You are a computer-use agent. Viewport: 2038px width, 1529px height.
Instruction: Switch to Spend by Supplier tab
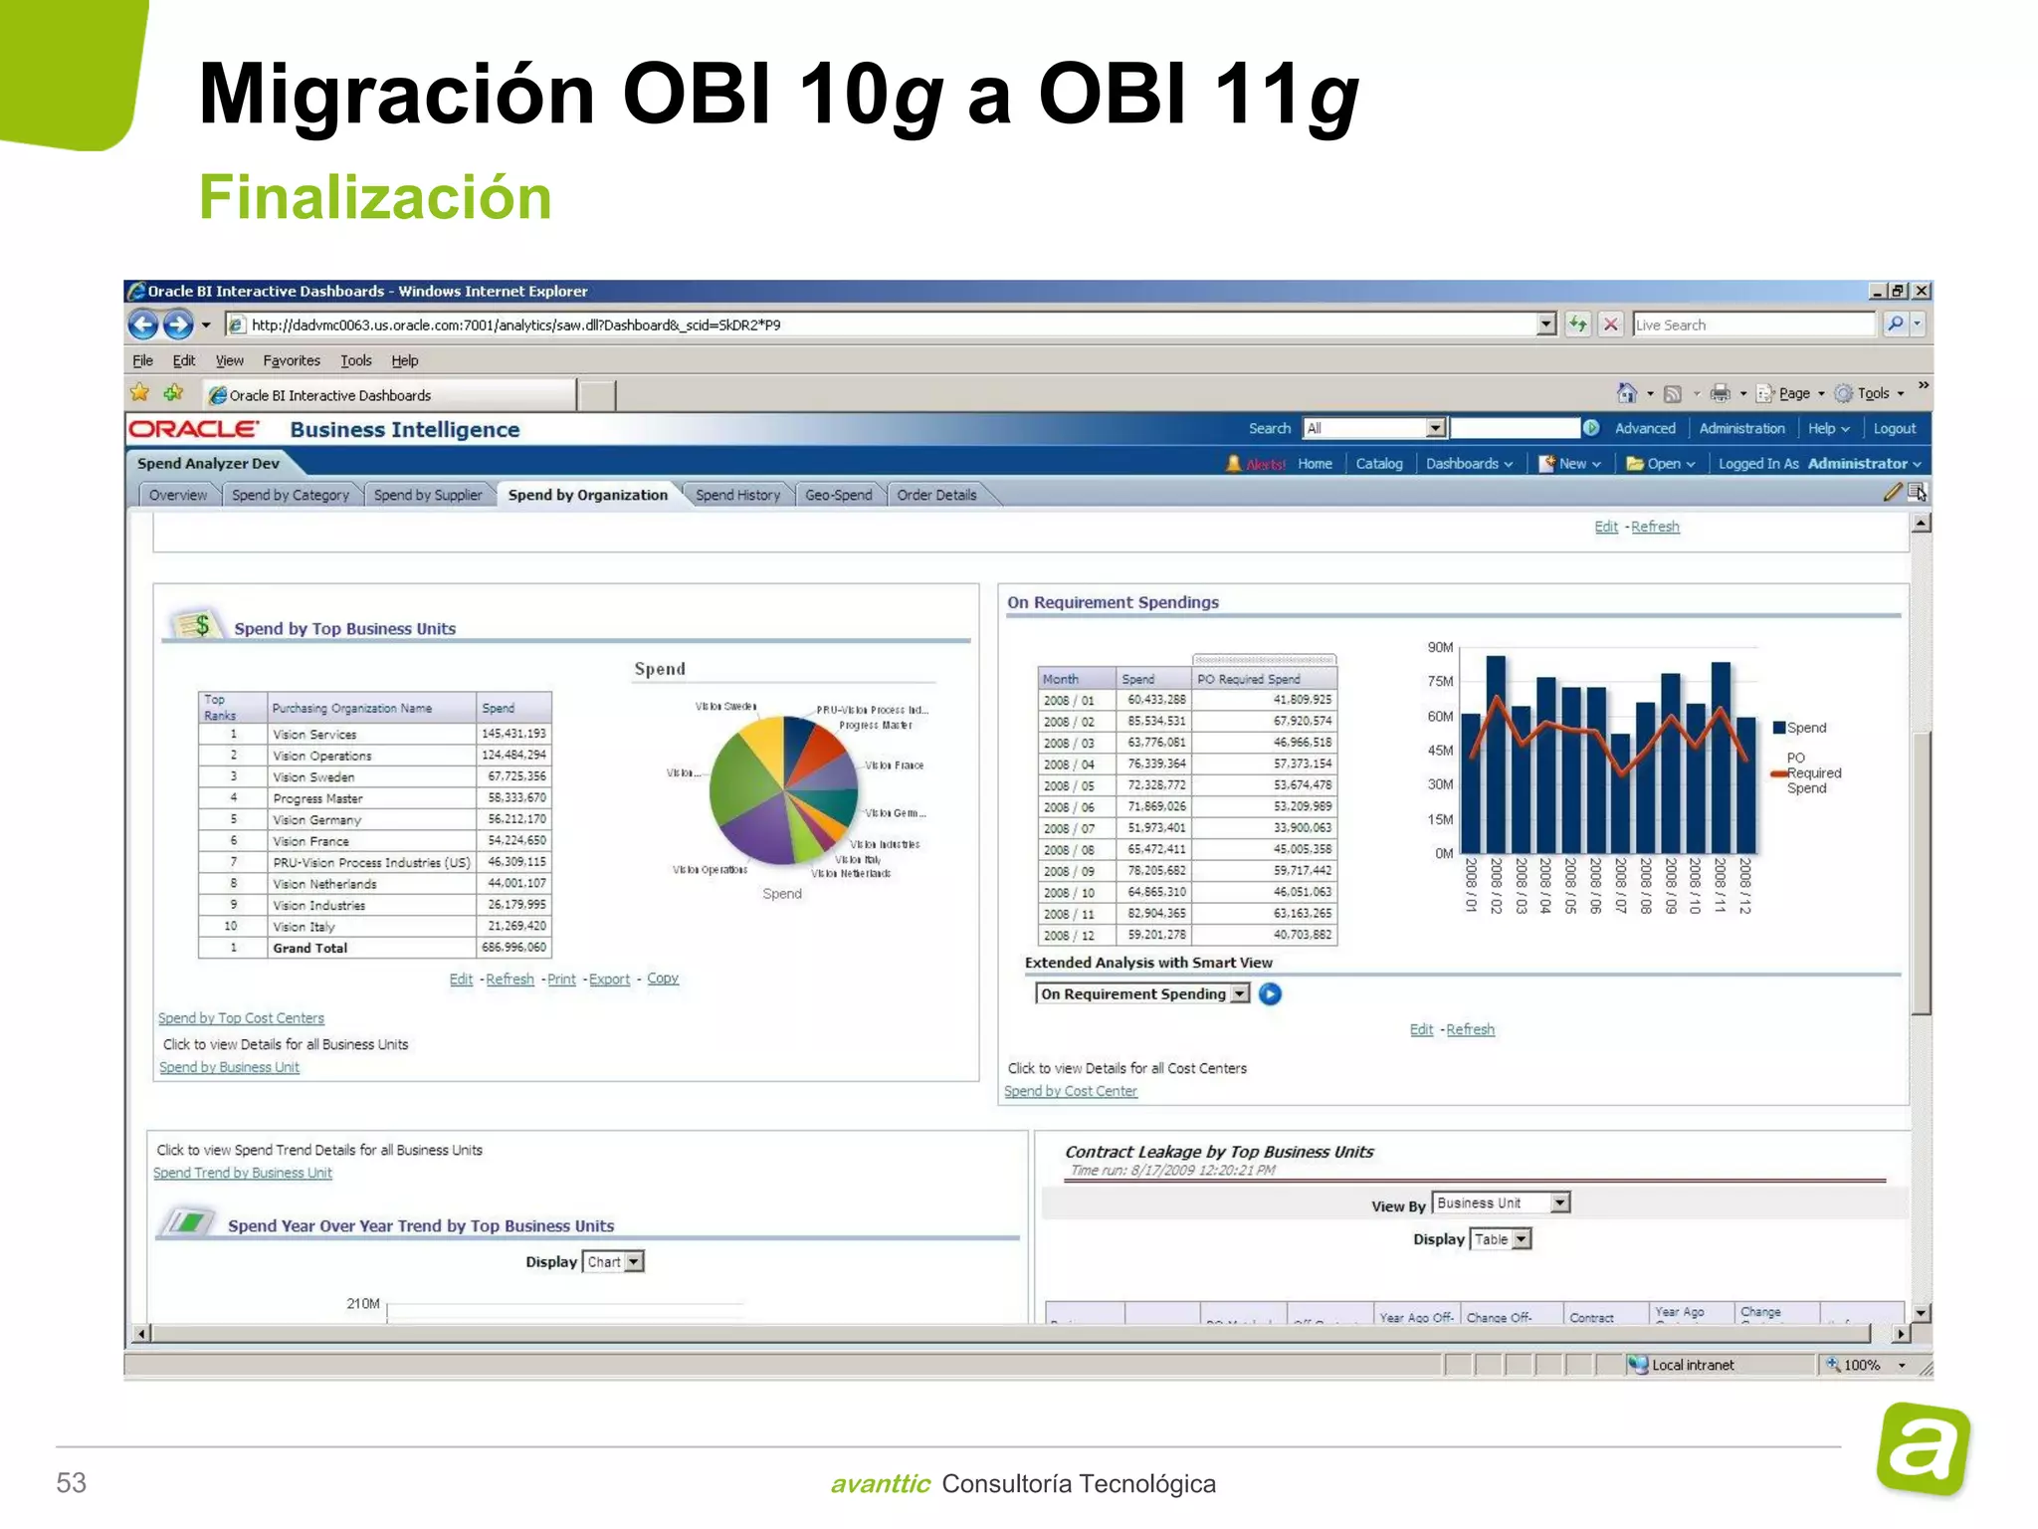click(x=428, y=495)
